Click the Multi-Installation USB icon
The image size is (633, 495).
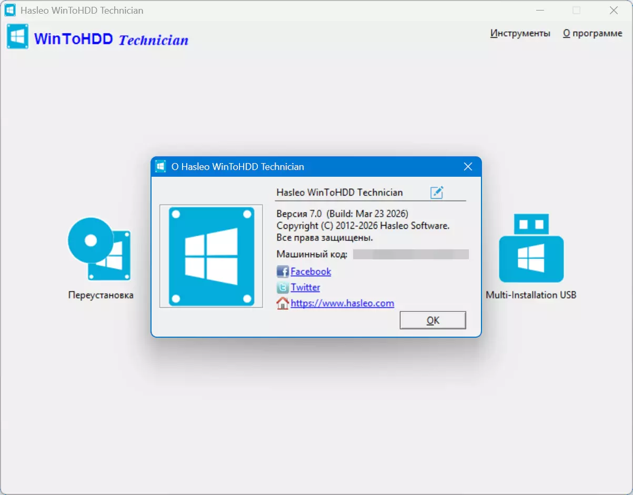tap(531, 248)
